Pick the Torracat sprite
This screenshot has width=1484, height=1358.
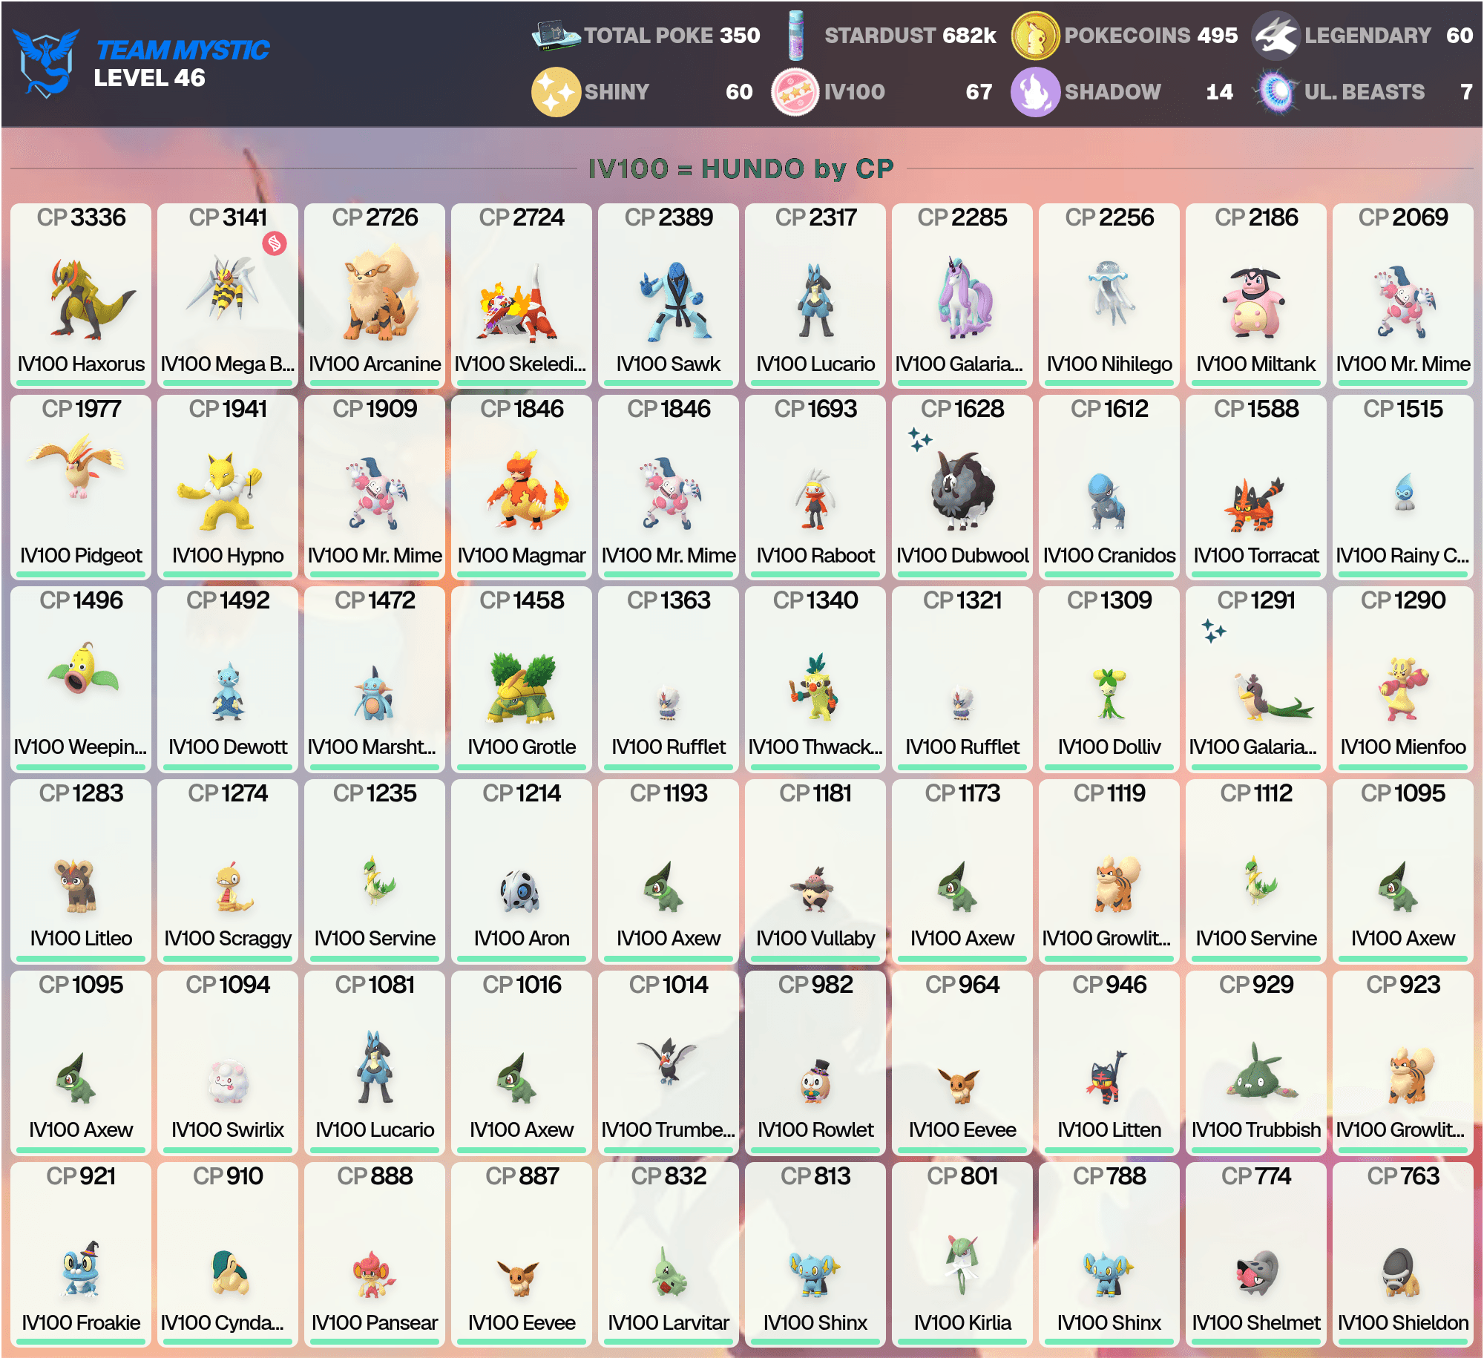click(1254, 505)
